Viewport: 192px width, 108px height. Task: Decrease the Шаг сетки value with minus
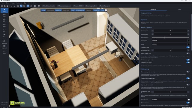pos(152,31)
